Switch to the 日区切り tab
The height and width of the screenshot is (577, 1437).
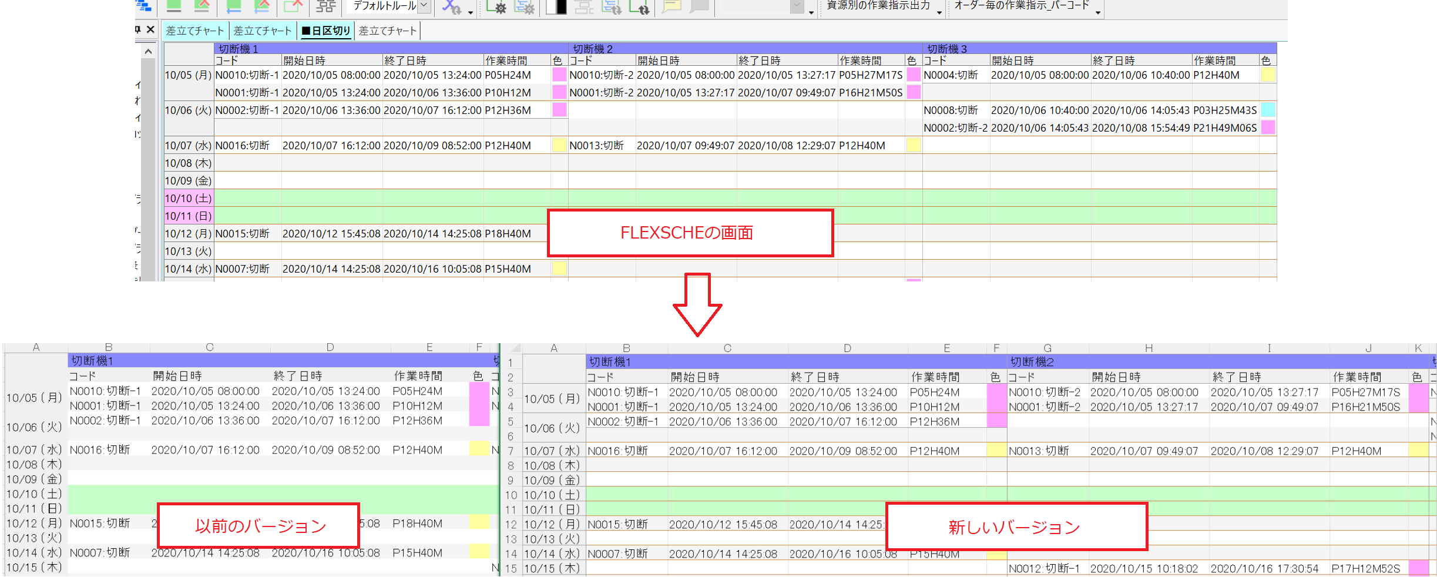tap(327, 31)
